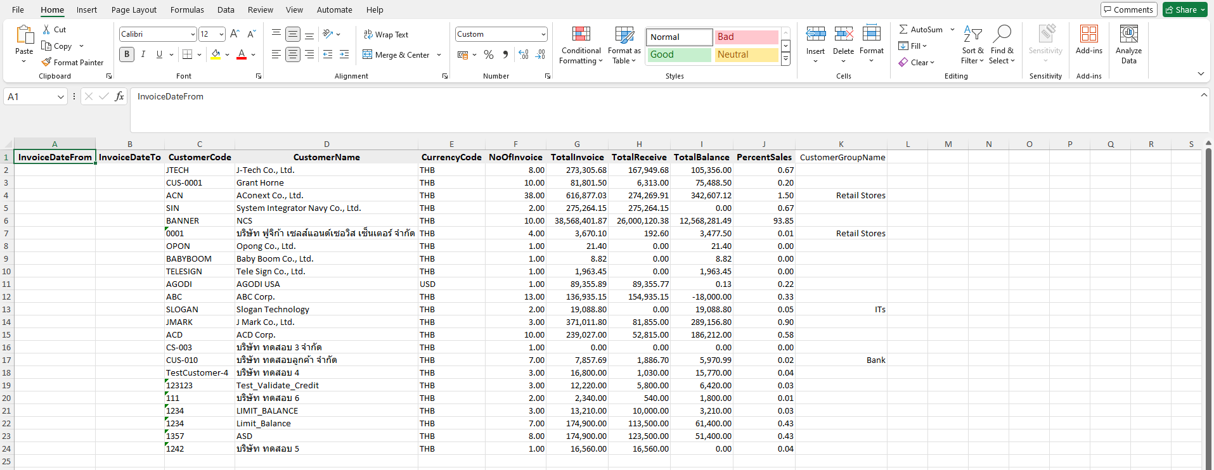Apply the Bad cell style

click(746, 37)
